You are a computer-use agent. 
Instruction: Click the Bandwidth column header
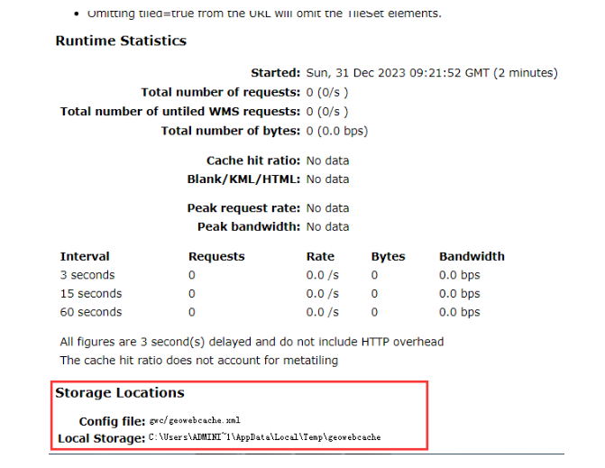pyautogui.click(x=472, y=257)
